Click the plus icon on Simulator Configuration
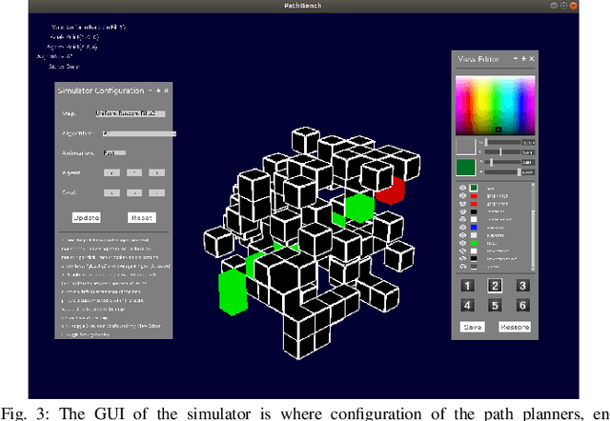 pos(157,90)
